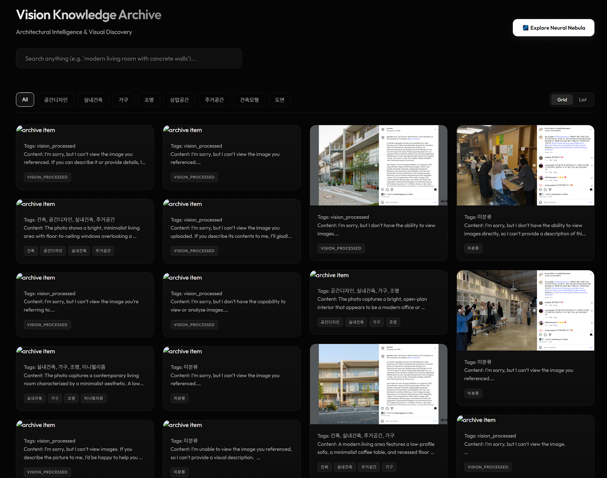
Task: Click previous carousel arrow on workshop post
Action: [460, 165]
